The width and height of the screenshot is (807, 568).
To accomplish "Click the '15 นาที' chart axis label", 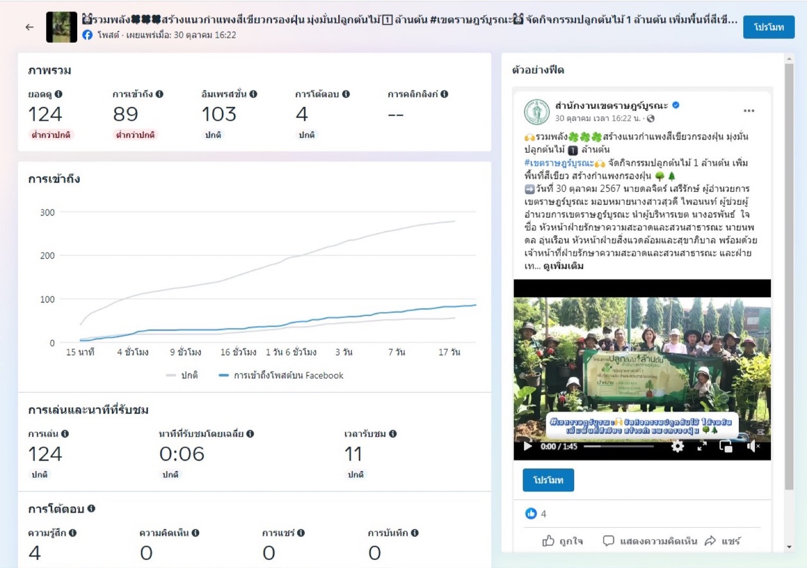I will (x=80, y=352).
